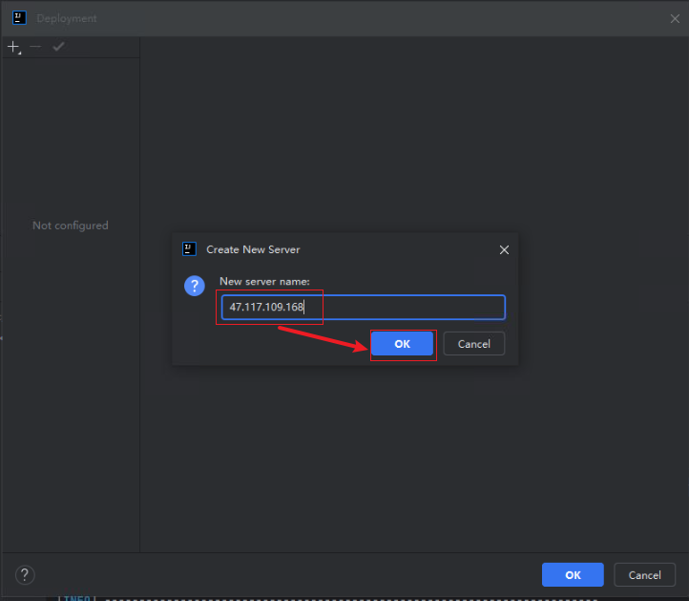Click the help question mark in Deployment window

25,574
